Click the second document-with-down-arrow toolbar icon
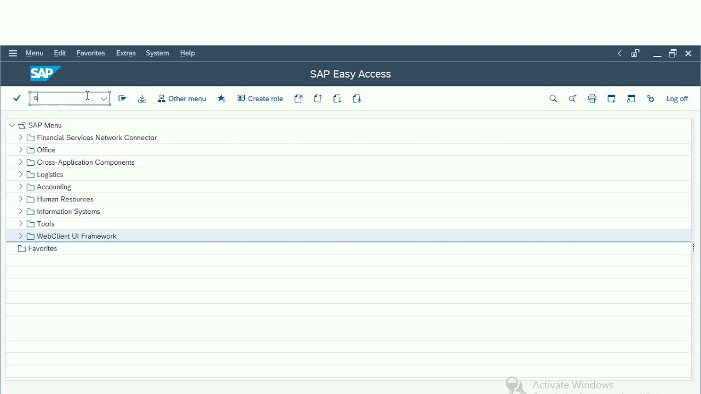The image size is (701, 394). point(357,99)
